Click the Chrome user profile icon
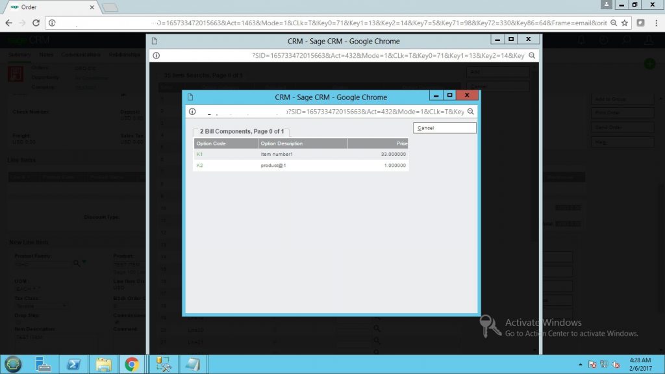Viewport: 665px width, 374px height. click(x=607, y=5)
